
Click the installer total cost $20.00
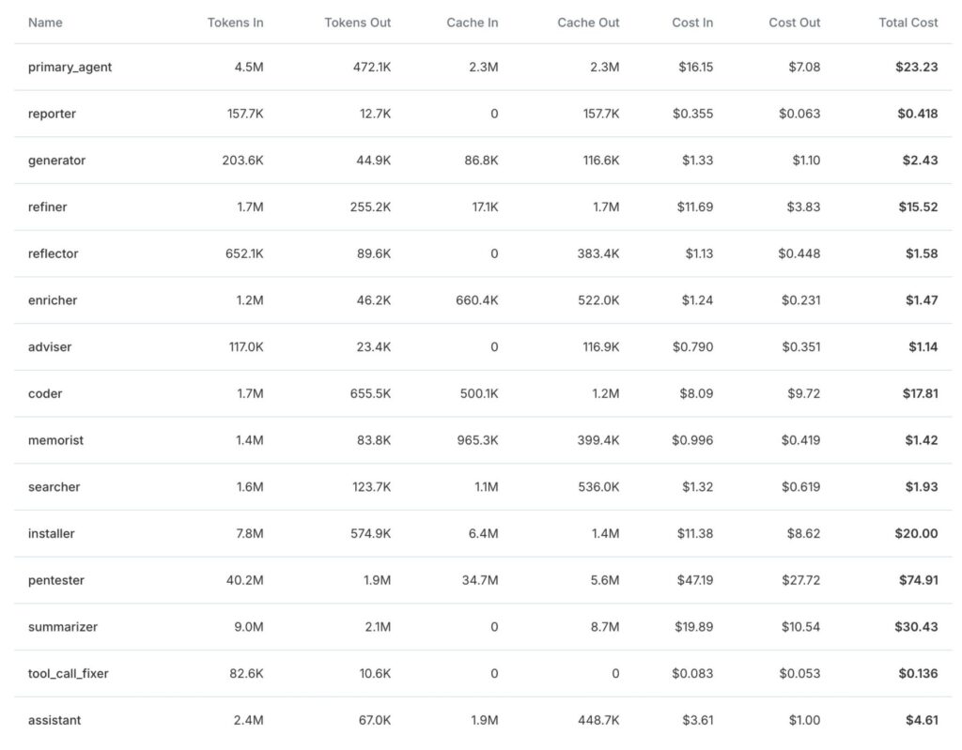tap(916, 533)
